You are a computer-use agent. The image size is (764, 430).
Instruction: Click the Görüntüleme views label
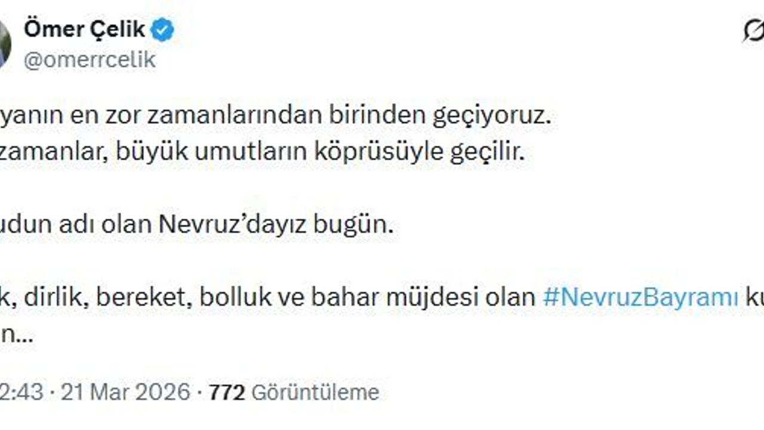tap(315, 392)
